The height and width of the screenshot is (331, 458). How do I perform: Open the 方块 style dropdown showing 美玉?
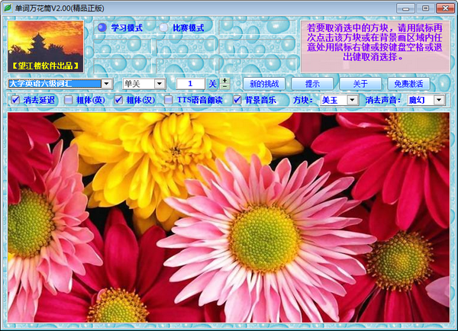tap(352, 100)
